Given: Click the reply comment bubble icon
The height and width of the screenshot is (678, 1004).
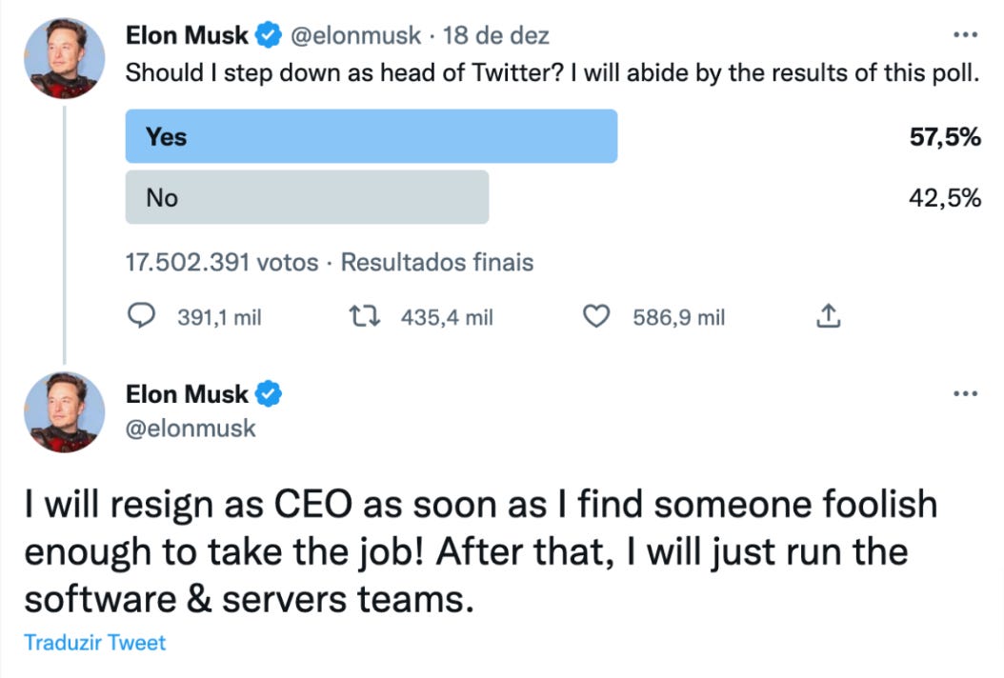Looking at the screenshot, I should (141, 316).
